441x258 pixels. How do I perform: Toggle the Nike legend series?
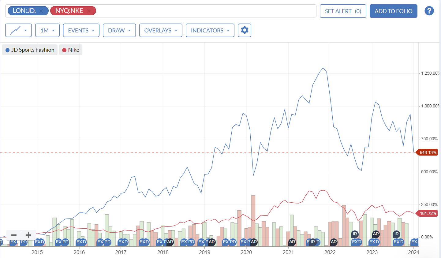click(x=71, y=50)
